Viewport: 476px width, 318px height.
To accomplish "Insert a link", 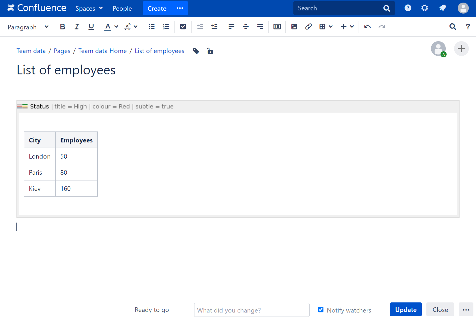I will pyautogui.click(x=308, y=27).
